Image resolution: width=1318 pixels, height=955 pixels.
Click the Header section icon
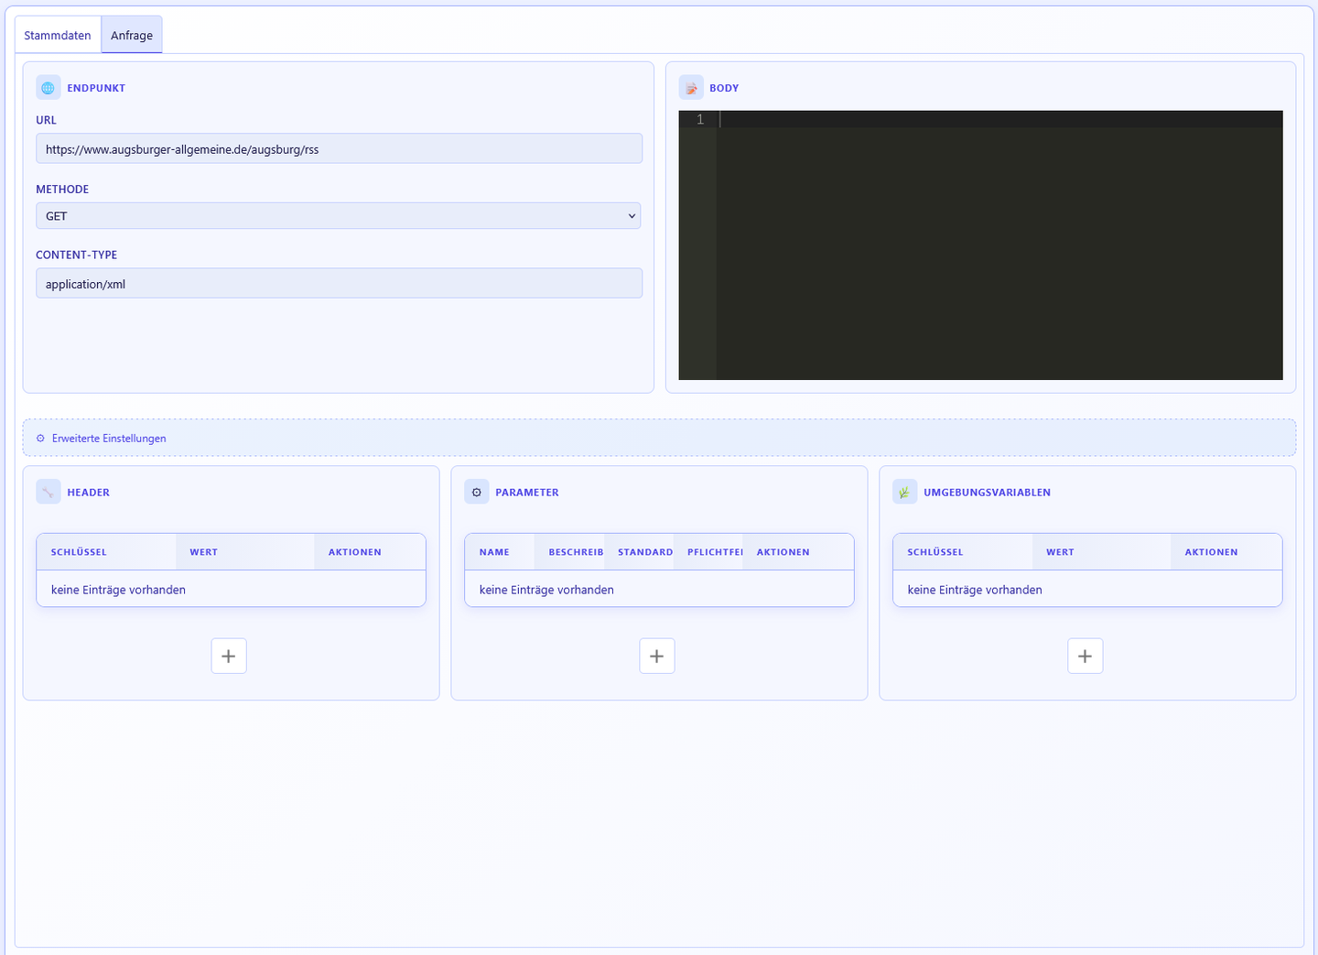[x=49, y=492]
